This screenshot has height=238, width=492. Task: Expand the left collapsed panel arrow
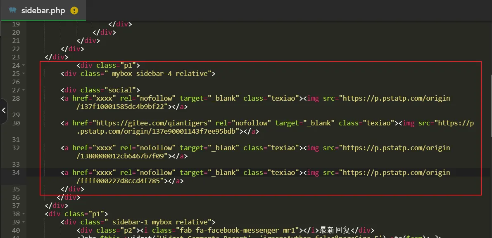click(x=3, y=111)
